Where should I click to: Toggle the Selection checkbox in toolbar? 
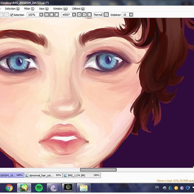pos(12,15)
